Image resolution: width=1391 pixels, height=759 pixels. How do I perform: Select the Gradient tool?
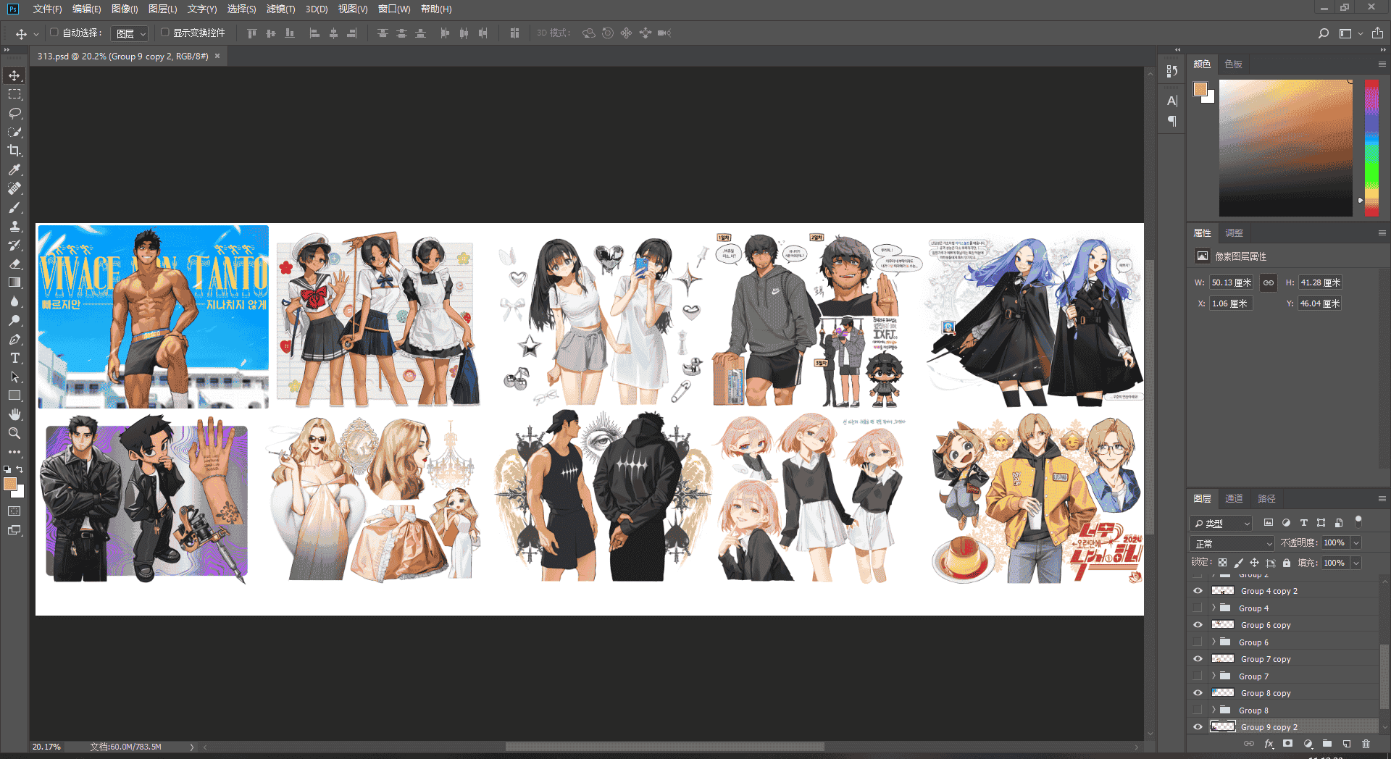(14, 282)
